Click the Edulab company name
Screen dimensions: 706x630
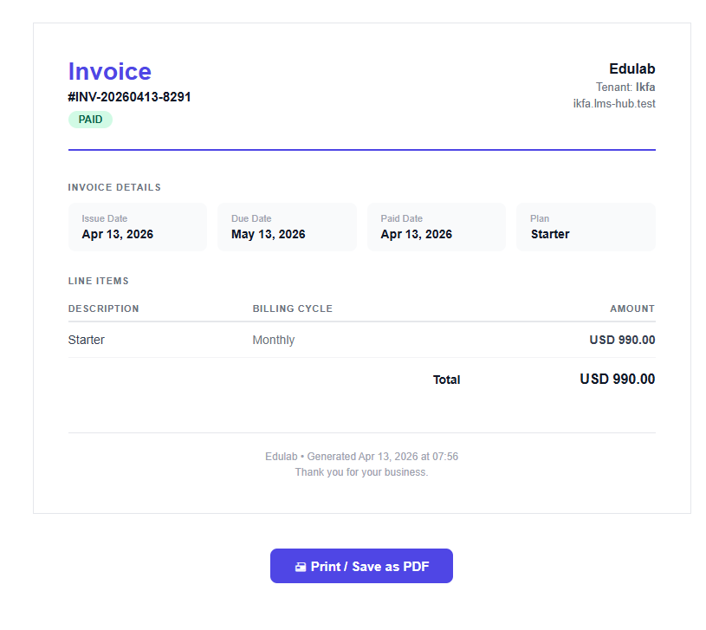[632, 68]
